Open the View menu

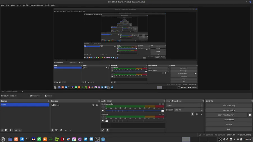[x=13, y=5]
